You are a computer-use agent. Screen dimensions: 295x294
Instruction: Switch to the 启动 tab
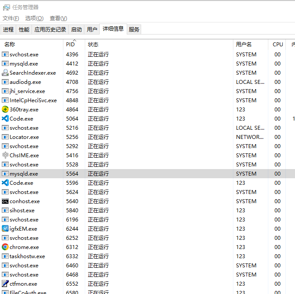[76, 30]
